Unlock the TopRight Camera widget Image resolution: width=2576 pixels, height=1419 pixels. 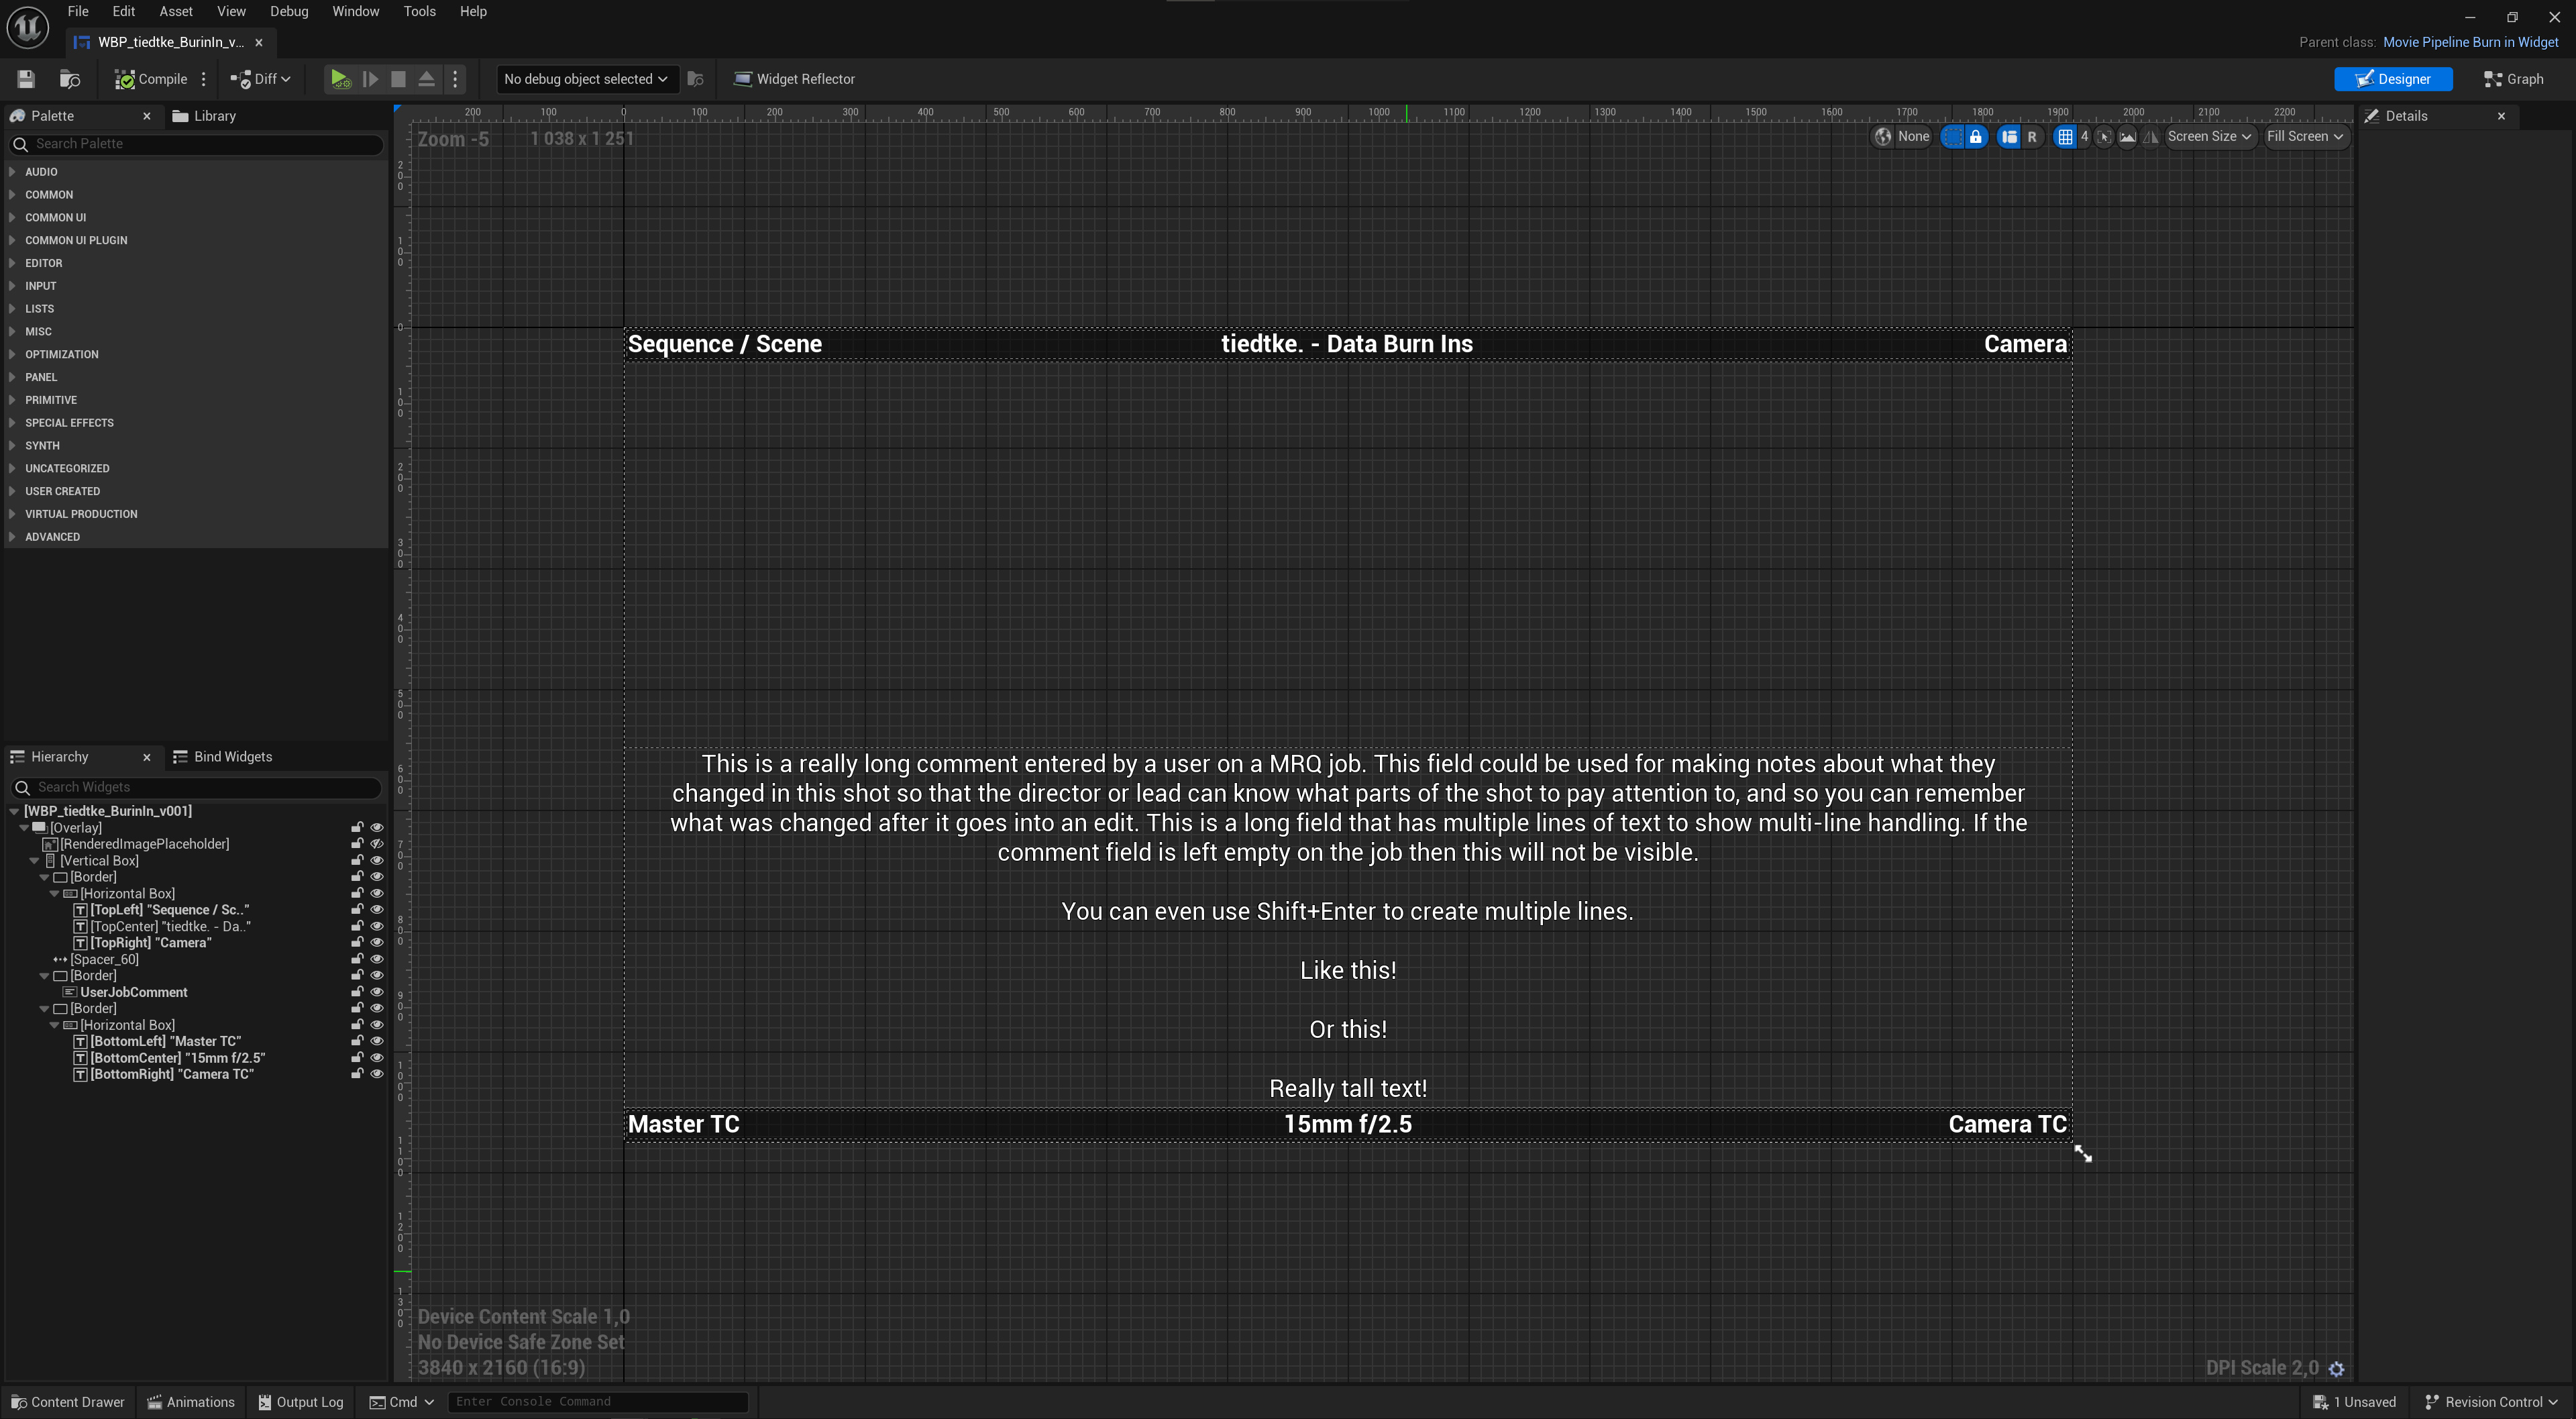coord(357,943)
